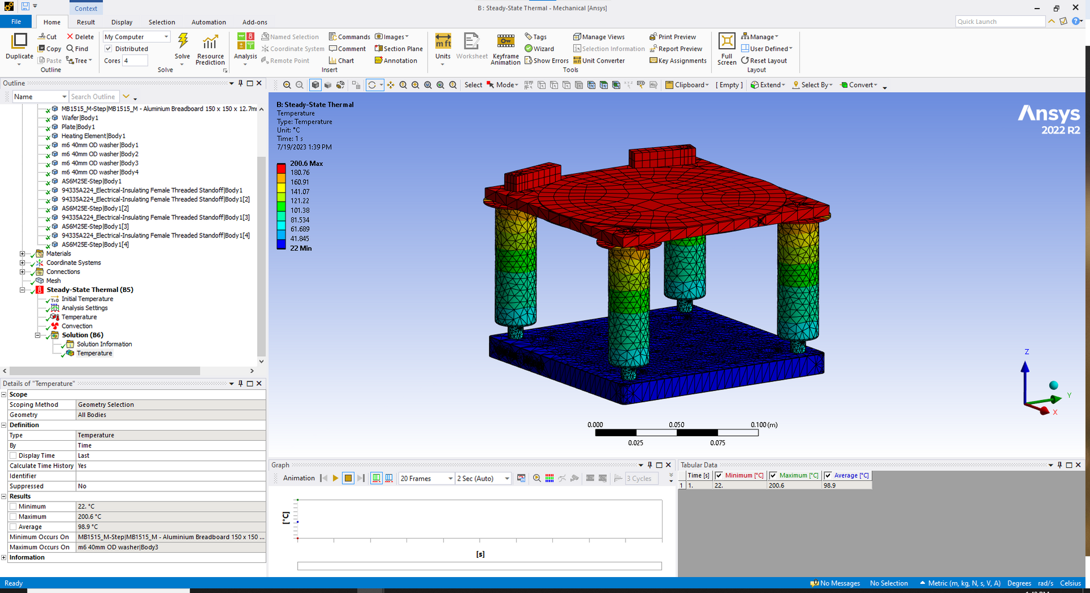Uncheck Minimum [°C] column in Tabular Data
The height and width of the screenshot is (593, 1090).
click(x=719, y=475)
